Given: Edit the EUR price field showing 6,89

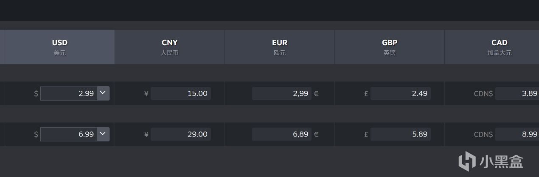Looking at the screenshot, I should pos(281,134).
